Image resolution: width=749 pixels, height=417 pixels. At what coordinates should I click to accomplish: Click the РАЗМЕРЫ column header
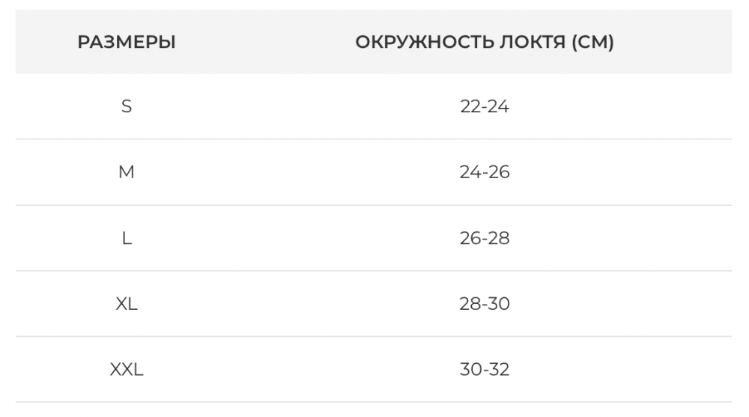tap(127, 43)
